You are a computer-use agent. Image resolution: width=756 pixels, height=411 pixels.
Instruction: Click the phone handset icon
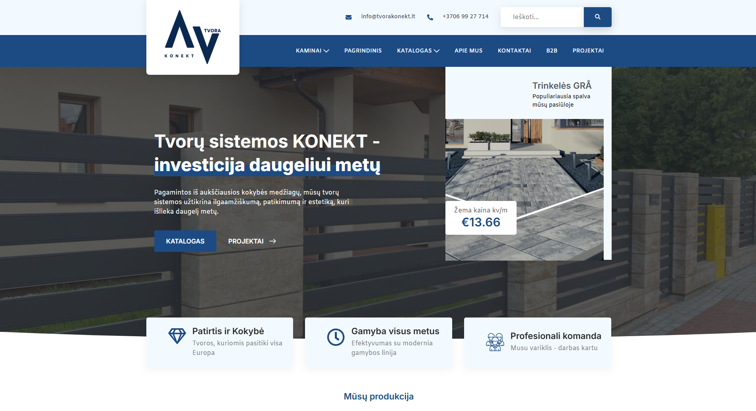click(430, 17)
